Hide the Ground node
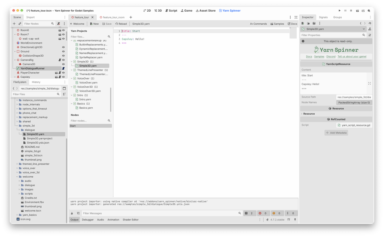Viewport: 384px width, 237px height. [x=63, y=51]
